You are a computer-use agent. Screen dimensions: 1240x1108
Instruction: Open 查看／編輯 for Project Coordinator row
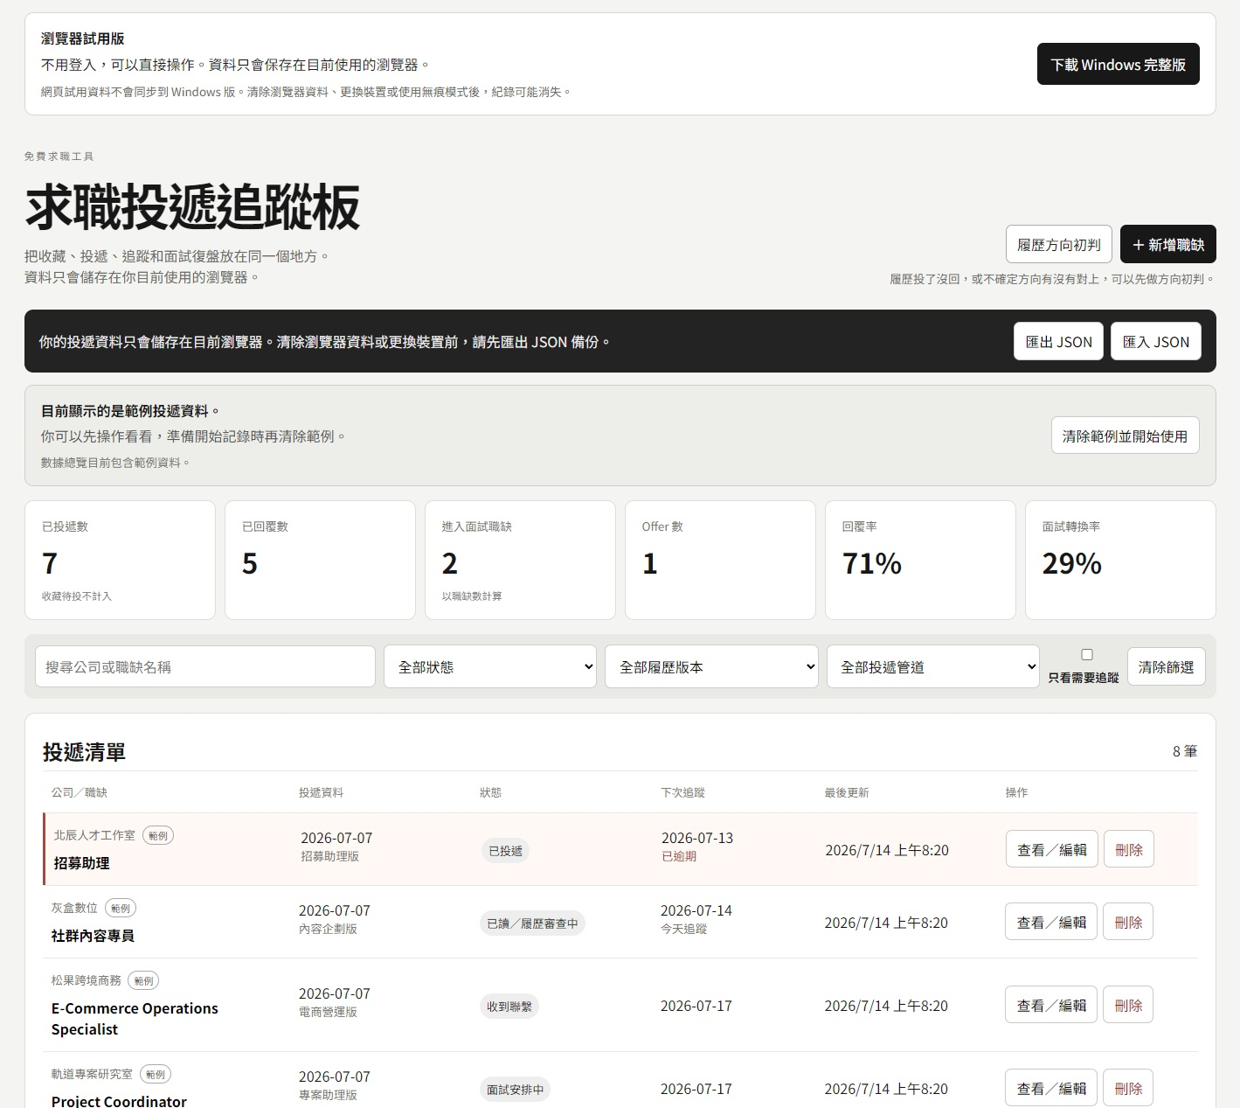(x=1051, y=1088)
